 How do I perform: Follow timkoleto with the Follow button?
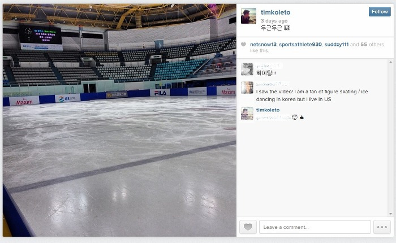click(380, 12)
